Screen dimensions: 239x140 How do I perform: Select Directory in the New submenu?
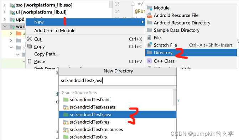191,53
